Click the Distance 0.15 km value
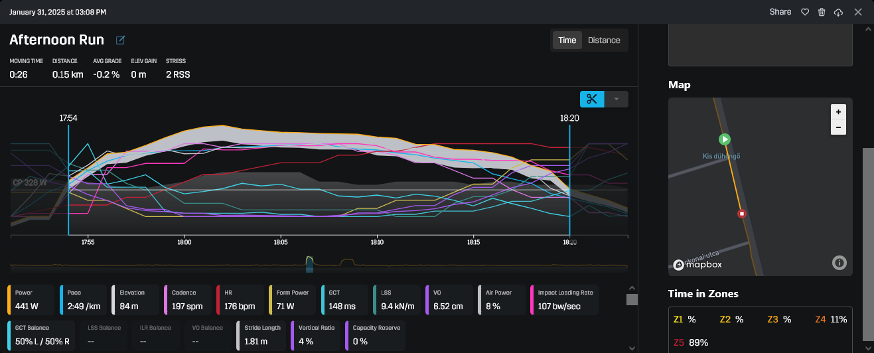Image resolution: width=874 pixels, height=353 pixels. (x=68, y=74)
